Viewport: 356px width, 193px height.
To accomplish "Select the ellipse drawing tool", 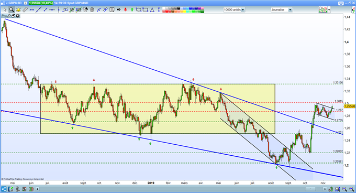I will point(139,10).
